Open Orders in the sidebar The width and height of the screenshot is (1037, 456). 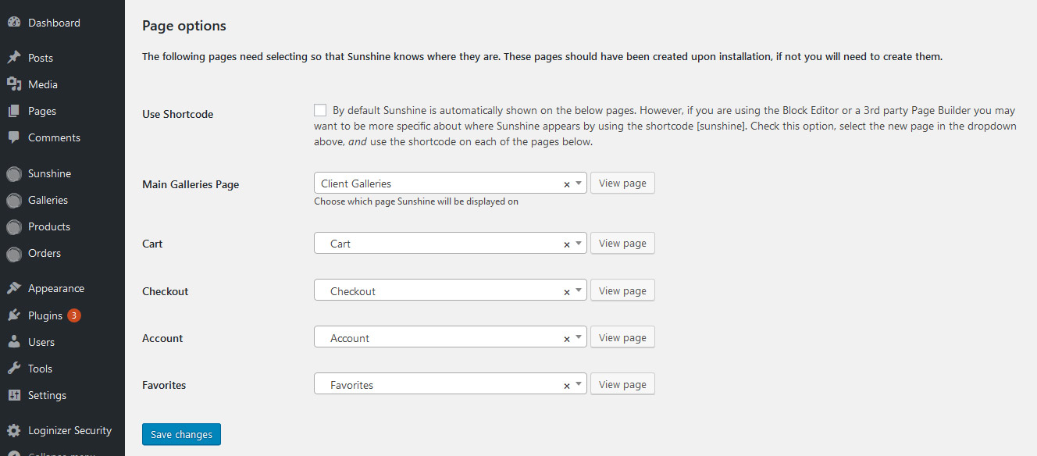click(45, 253)
